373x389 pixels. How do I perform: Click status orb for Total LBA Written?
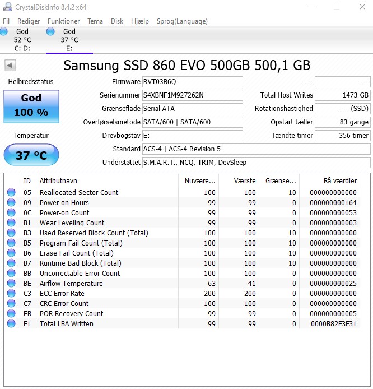11,323
